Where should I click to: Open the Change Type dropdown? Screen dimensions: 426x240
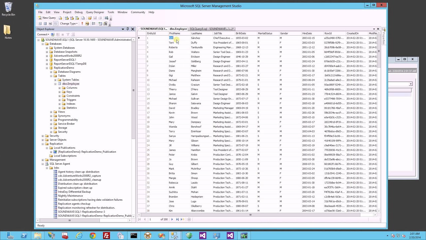click(x=69, y=24)
